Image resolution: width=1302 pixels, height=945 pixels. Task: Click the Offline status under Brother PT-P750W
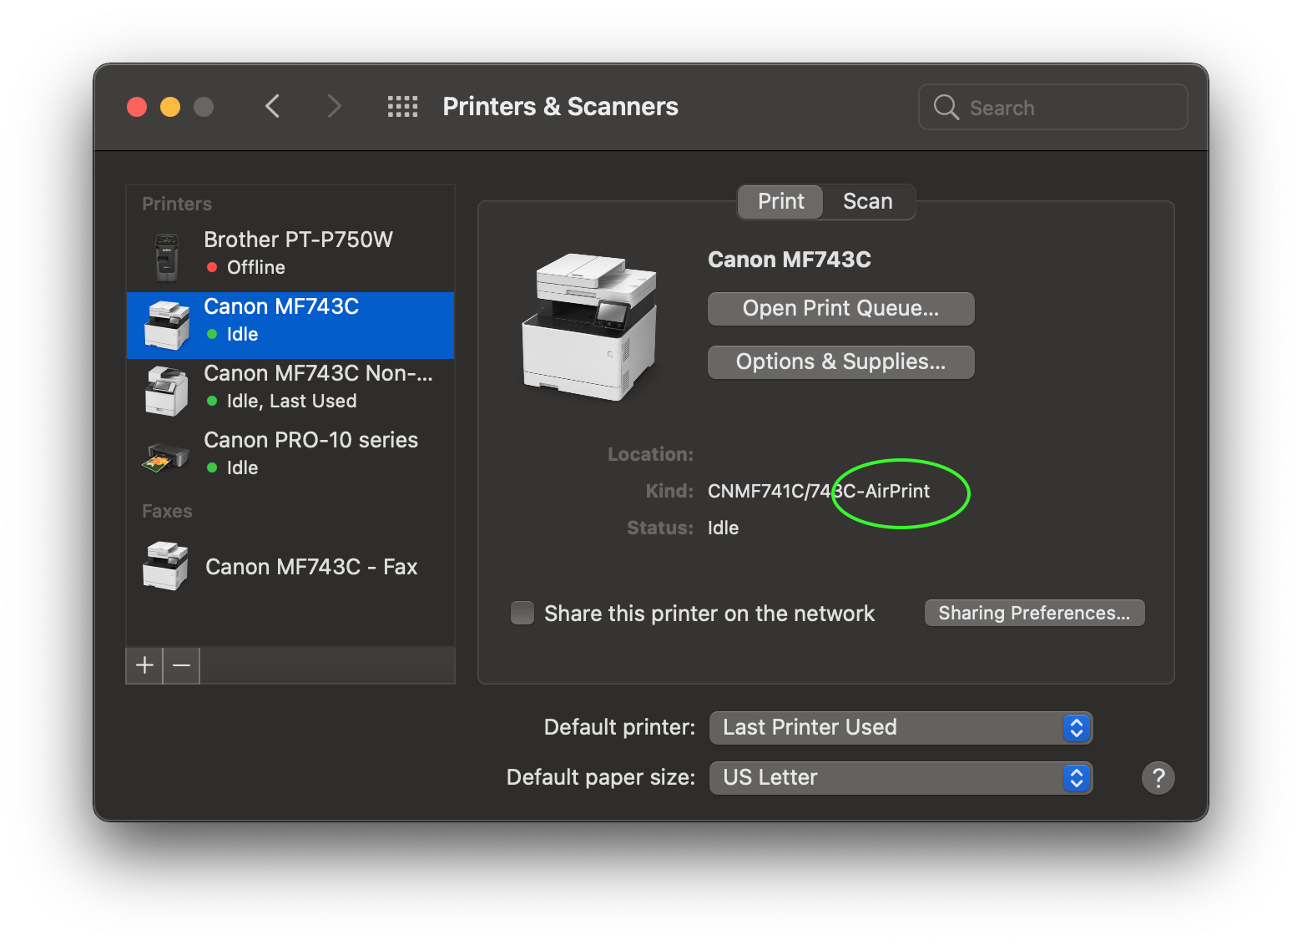point(255,267)
